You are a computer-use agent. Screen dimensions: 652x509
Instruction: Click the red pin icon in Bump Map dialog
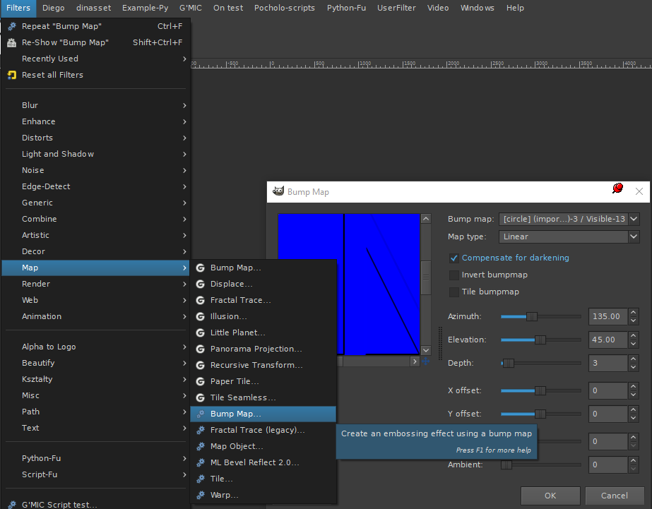click(x=618, y=188)
